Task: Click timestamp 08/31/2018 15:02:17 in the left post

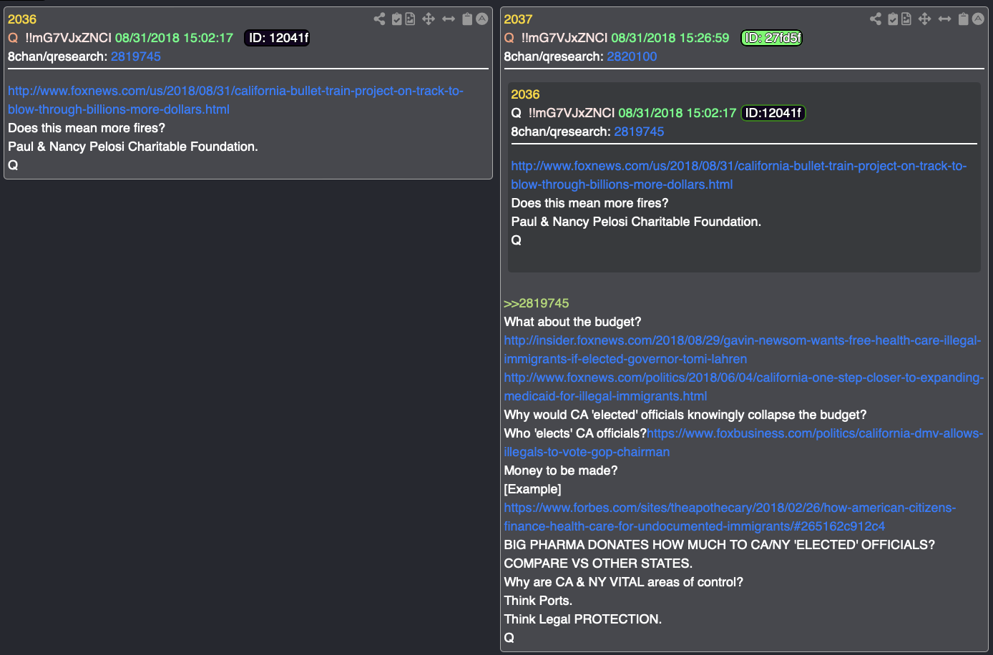Action: click(x=174, y=38)
